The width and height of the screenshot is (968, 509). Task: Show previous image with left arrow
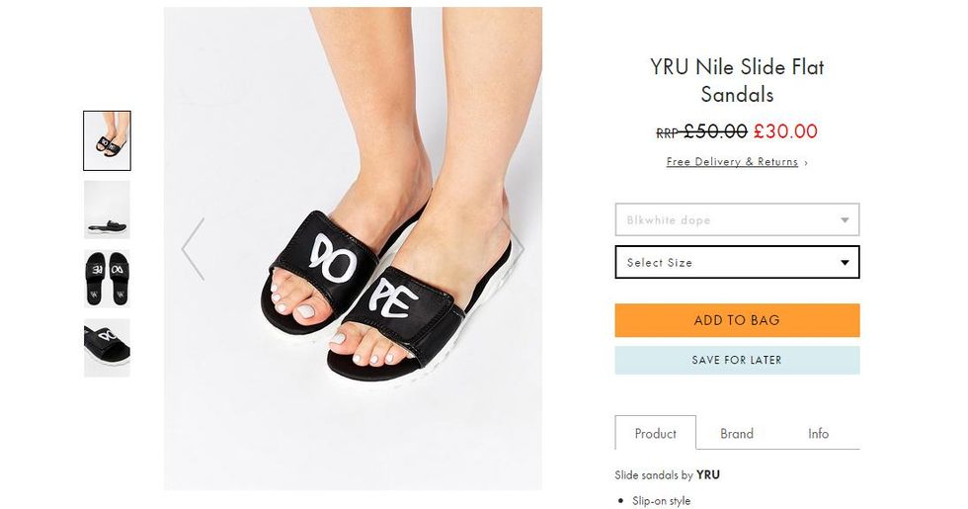194,249
